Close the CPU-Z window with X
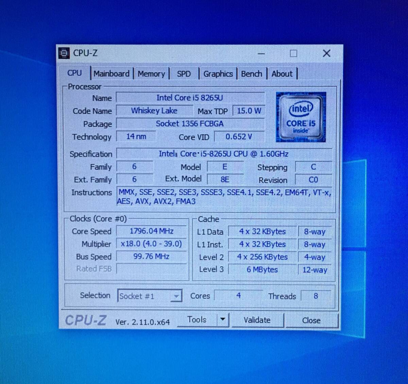 point(326,53)
